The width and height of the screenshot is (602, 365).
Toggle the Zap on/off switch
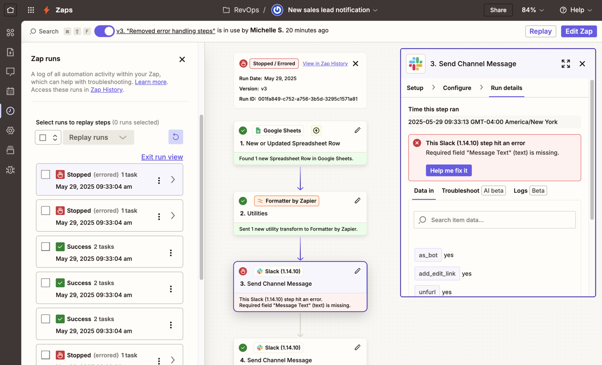pos(104,31)
